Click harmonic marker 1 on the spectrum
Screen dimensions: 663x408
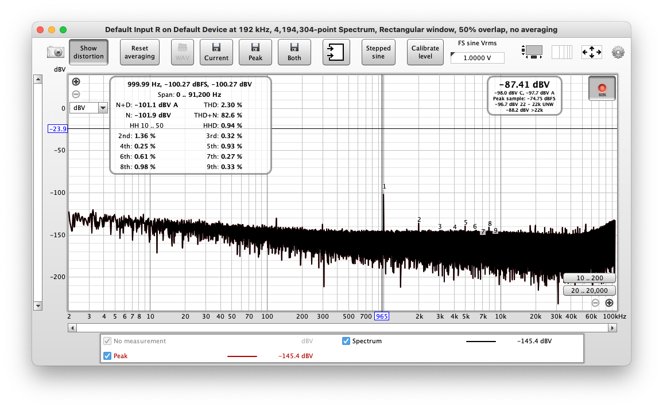tap(385, 186)
